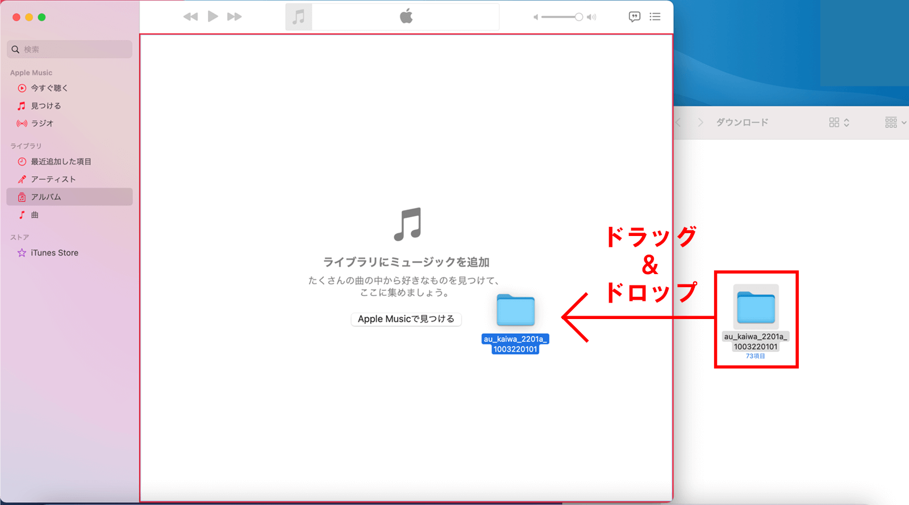Image resolution: width=909 pixels, height=505 pixels.
Task: Open the lyrics speech bubble icon
Action: coord(634,16)
